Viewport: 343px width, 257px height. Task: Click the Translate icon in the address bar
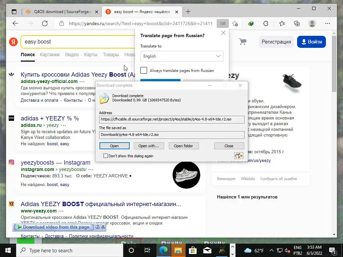pyautogui.click(x=223, y=23)
